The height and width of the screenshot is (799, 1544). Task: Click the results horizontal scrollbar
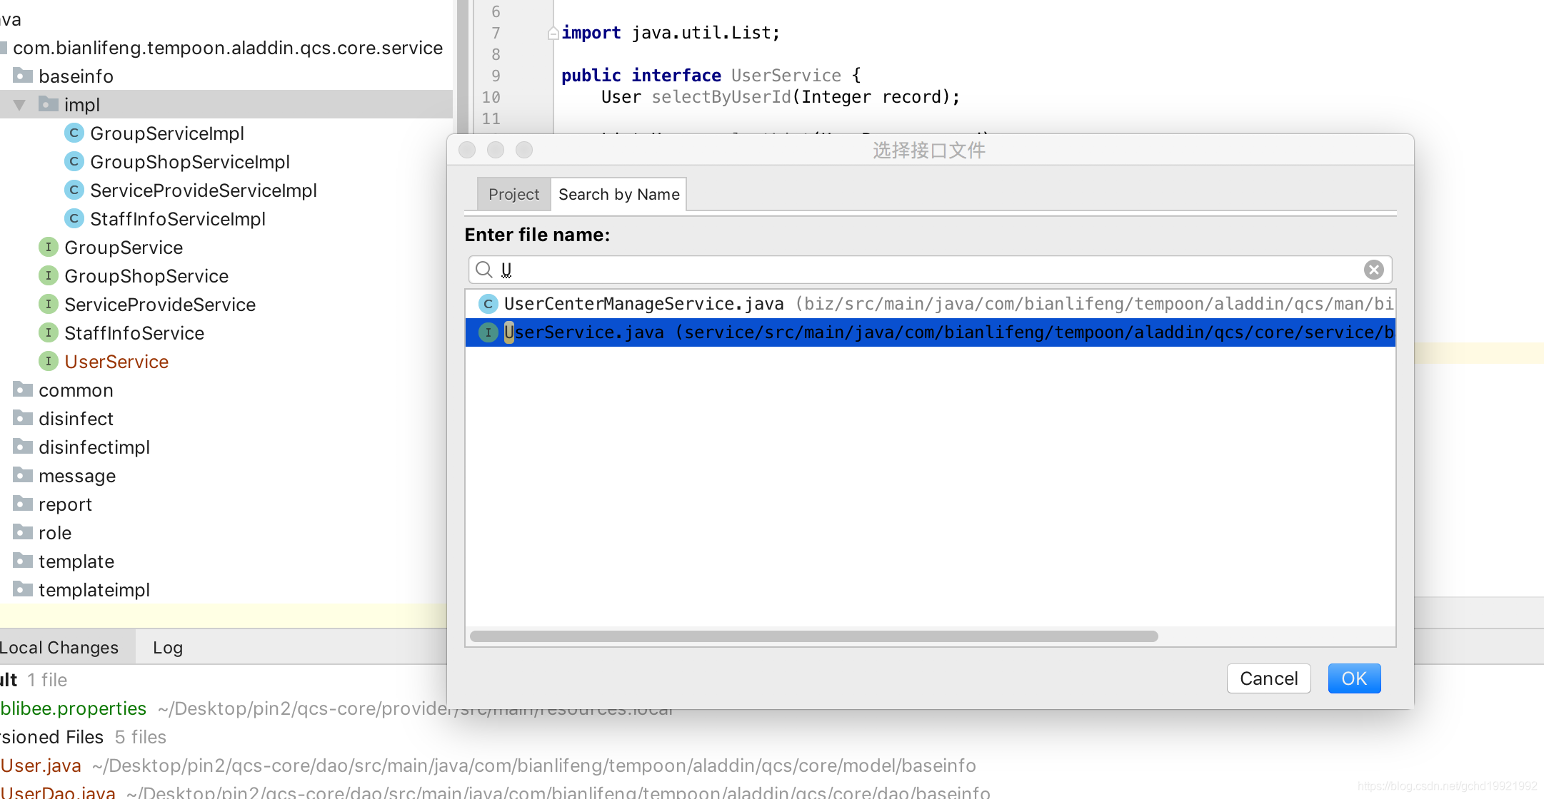(x=813, y=636)
